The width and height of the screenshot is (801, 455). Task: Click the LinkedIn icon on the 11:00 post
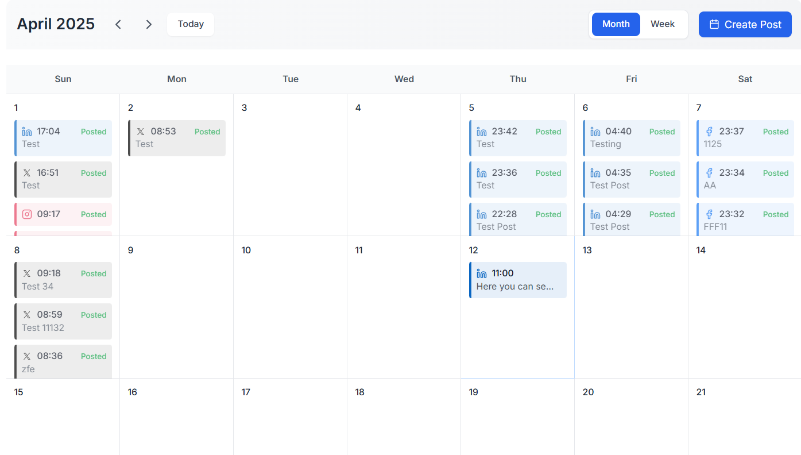(482, 273)
